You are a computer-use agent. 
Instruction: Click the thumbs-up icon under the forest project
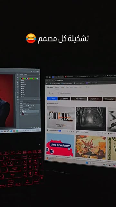click(x=98, y=133)
